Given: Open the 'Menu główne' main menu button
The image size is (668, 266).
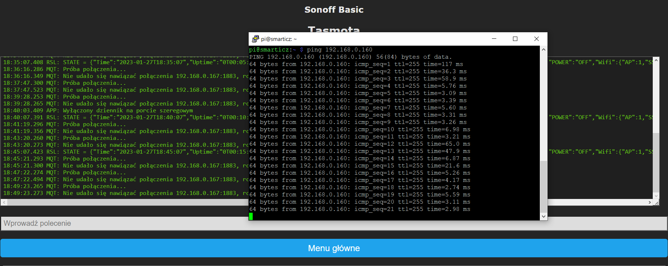Looking at the screenshot, I should point(334,248).
